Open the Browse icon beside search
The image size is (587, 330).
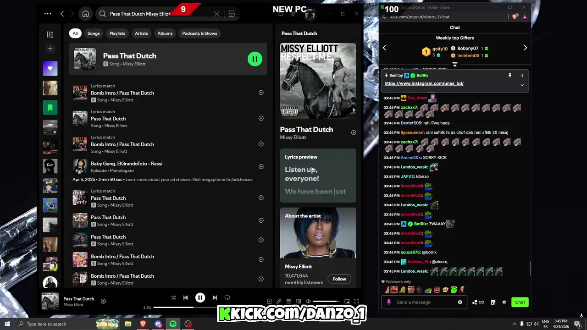232,14
